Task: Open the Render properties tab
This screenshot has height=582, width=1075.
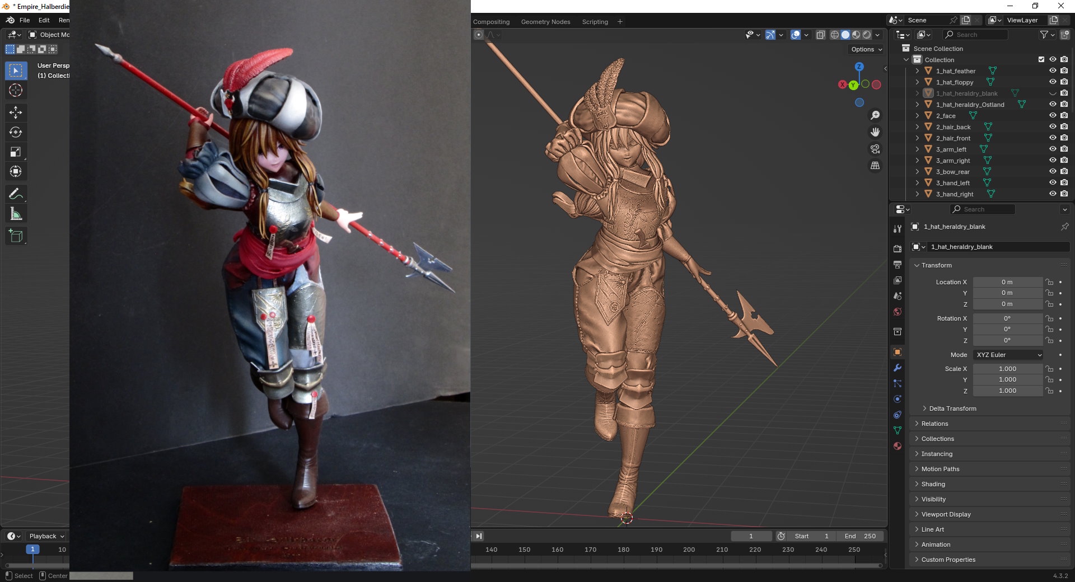Action: (x=898, y=248)
